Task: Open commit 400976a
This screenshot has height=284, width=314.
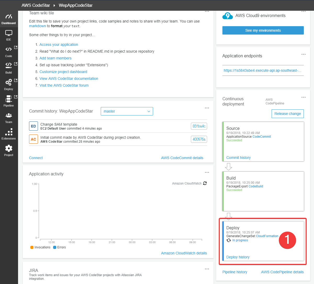Action: click(199, 139)
